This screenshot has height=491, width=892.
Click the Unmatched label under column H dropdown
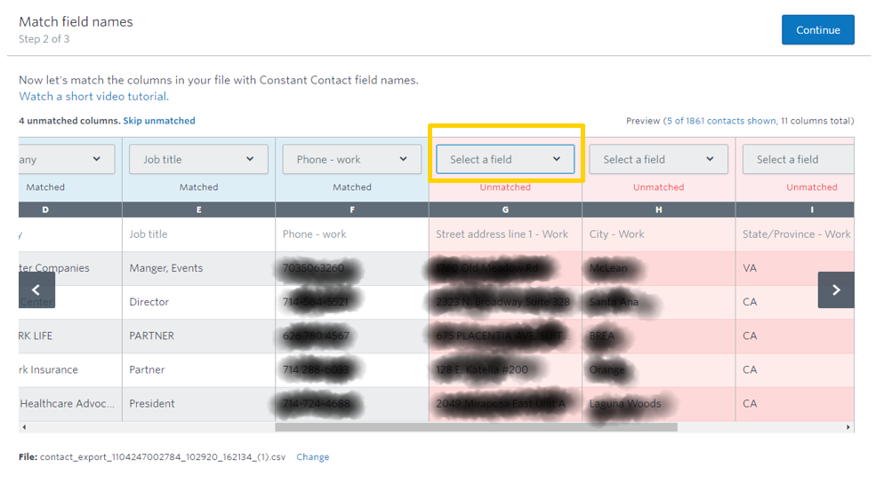pyautogui.click(x=659, y=187)
